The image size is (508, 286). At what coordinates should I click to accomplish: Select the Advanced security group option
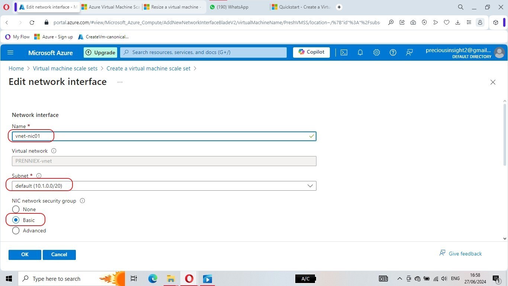click(x=16, y=231)
